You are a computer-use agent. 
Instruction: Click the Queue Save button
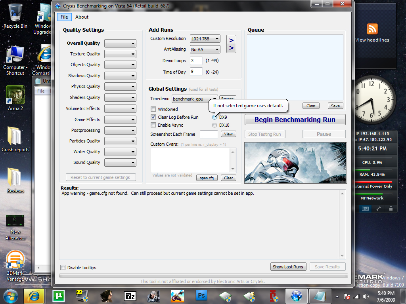pos(335,106)
